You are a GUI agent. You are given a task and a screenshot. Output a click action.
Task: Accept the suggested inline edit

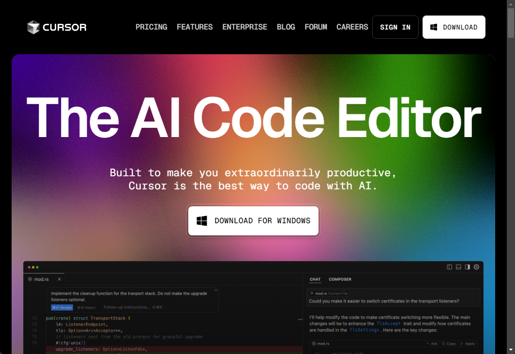tap(62, 308)
